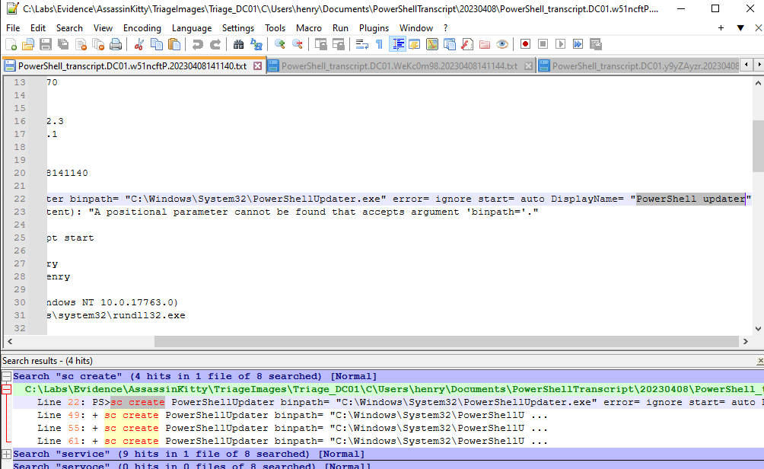
Task: Close the Search results panel
Action: click(759, 361)
